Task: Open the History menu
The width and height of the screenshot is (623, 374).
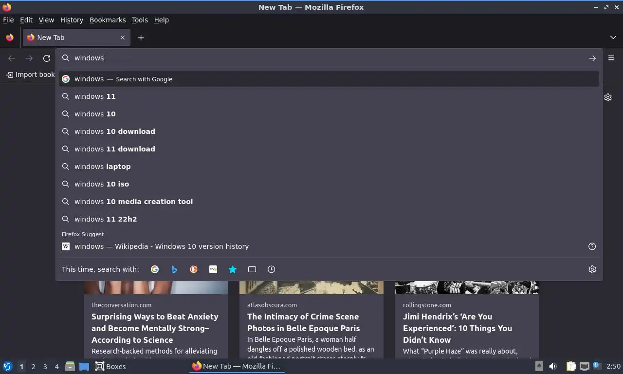Action: pyautogui.click(x=72, y=20)
